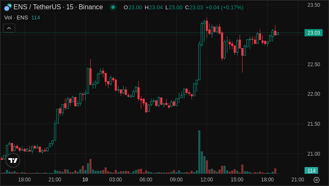Click the change text +0.04 (+0.17%)
The height and width of the screenshot is (186, 329).
224,8
